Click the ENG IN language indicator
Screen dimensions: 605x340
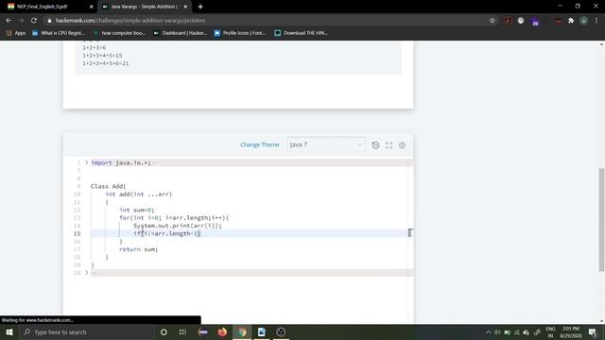point(550,331)
